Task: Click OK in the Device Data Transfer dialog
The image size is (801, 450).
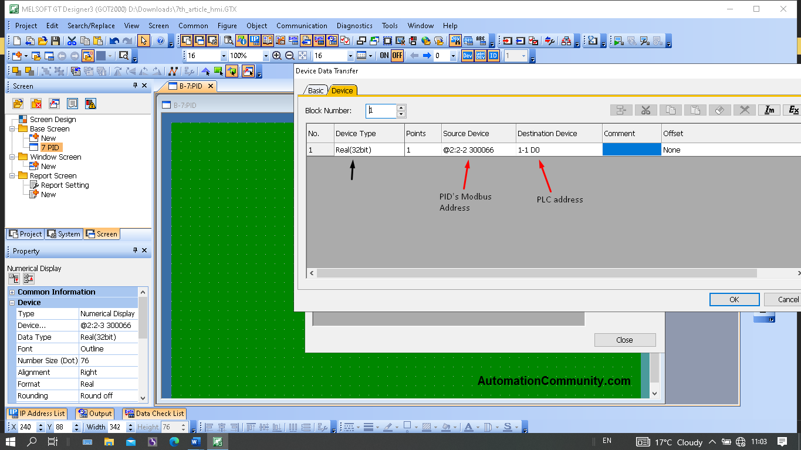Action: click(734, 299)
